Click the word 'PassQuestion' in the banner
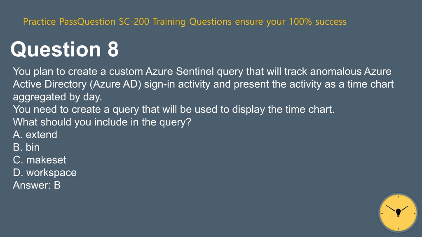The width and height of the screenshot is (422, 237). tap(87, 21)
